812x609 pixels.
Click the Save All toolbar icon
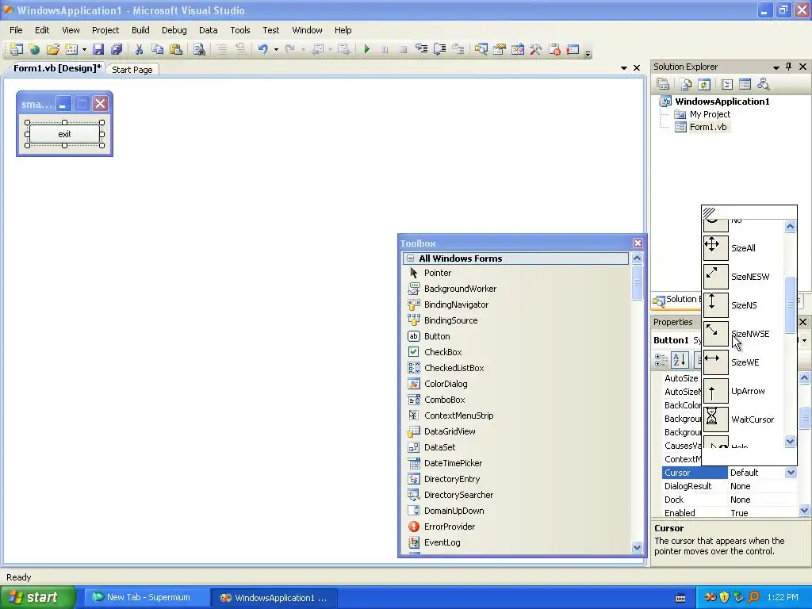click(x=117, y=49)
